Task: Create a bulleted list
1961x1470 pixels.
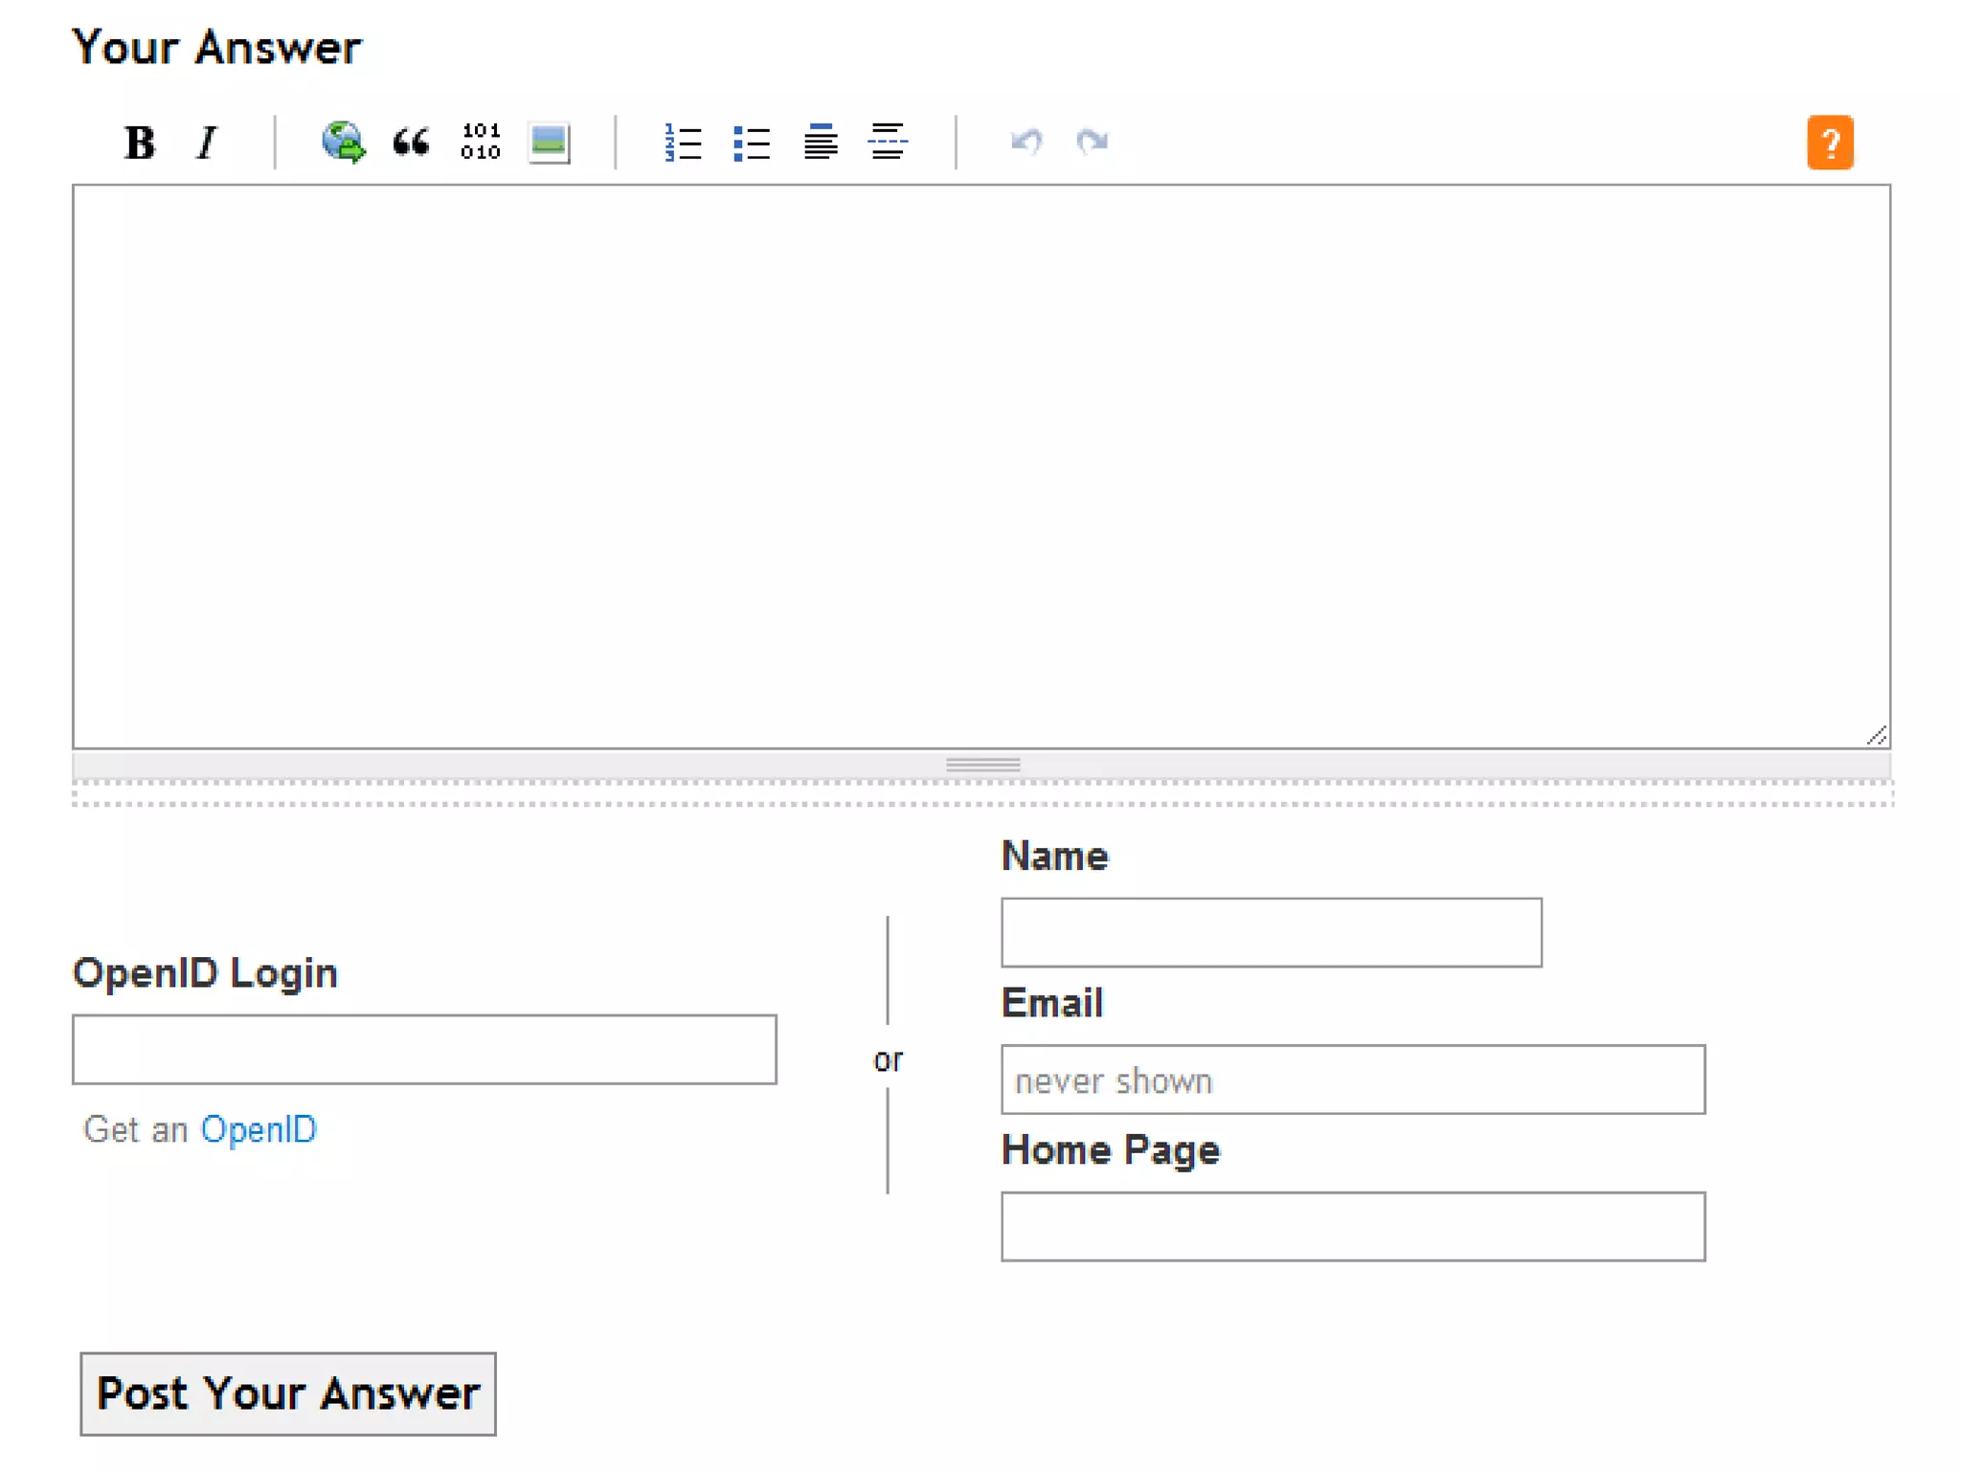Action: coord(752,143)
